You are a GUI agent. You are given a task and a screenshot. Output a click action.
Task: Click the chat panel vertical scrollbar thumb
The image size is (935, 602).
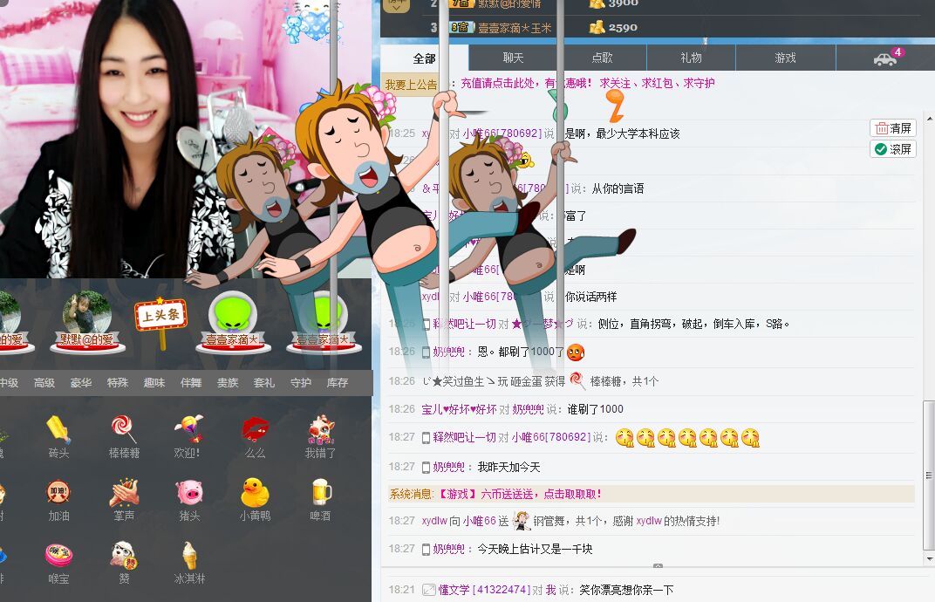pos(928,475)
